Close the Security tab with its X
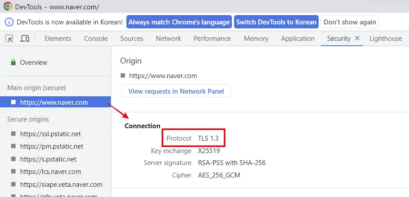This screenshot has height=197, width=409. click(x=357, y=39)
